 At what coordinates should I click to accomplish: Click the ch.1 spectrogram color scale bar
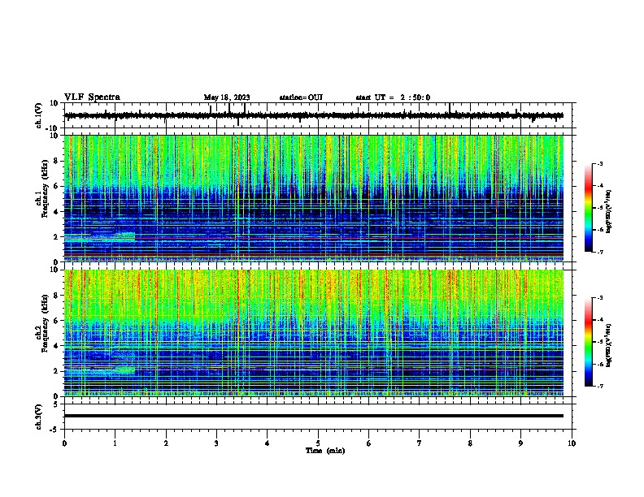[x=588, y=208]
